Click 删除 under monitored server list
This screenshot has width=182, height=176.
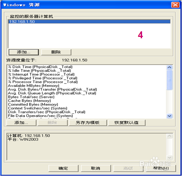(56, 52)
